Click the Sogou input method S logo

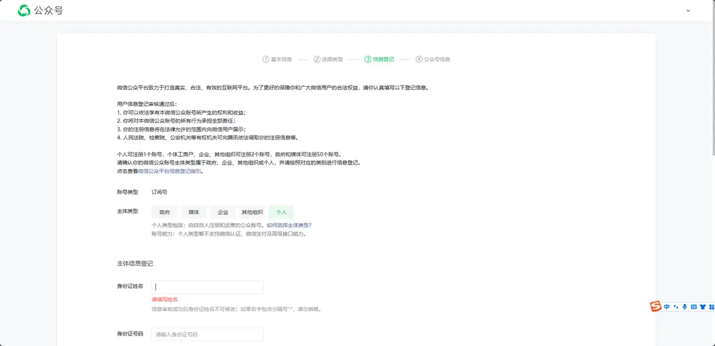coord(656,306)
